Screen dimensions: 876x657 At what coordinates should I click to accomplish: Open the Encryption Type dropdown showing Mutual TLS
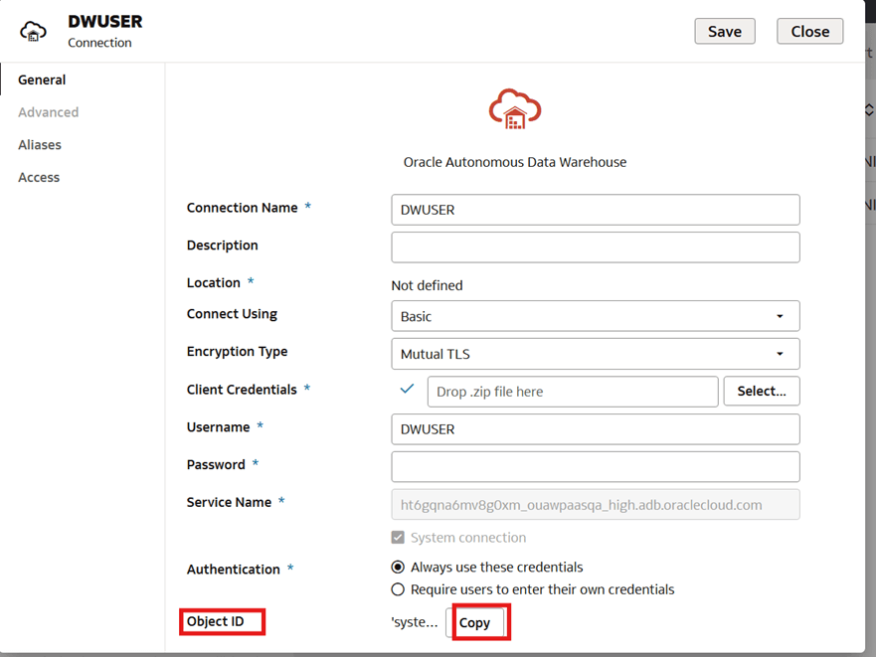(785, 353)
